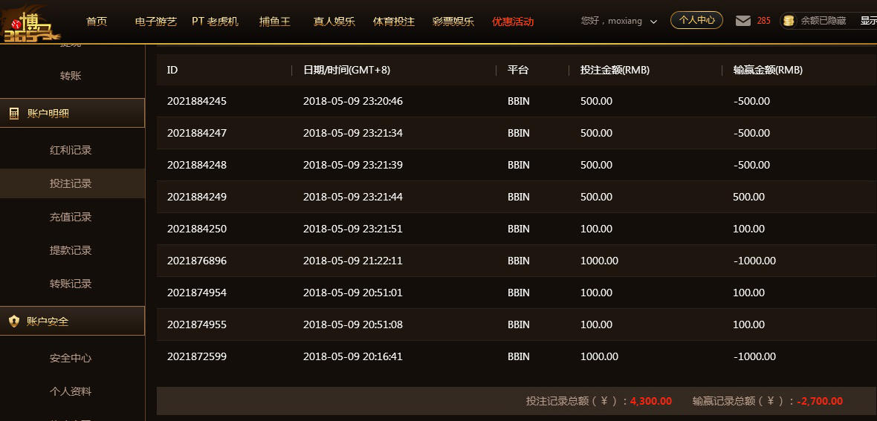The image size is (877, 421).
Task: Click the timestamp 2018-05-09 20:51:01
Action: tap(353, 293)
